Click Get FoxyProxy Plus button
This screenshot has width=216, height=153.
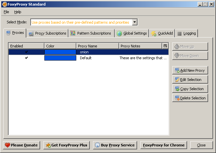click(66, 145)
